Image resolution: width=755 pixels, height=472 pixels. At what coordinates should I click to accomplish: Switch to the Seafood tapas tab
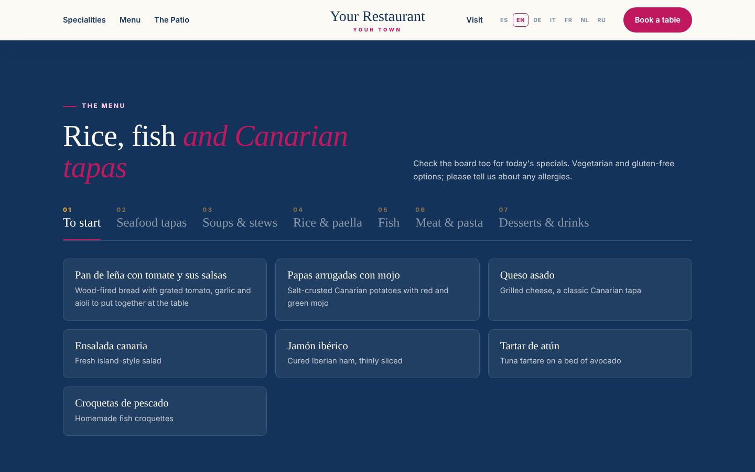(152, 222)
